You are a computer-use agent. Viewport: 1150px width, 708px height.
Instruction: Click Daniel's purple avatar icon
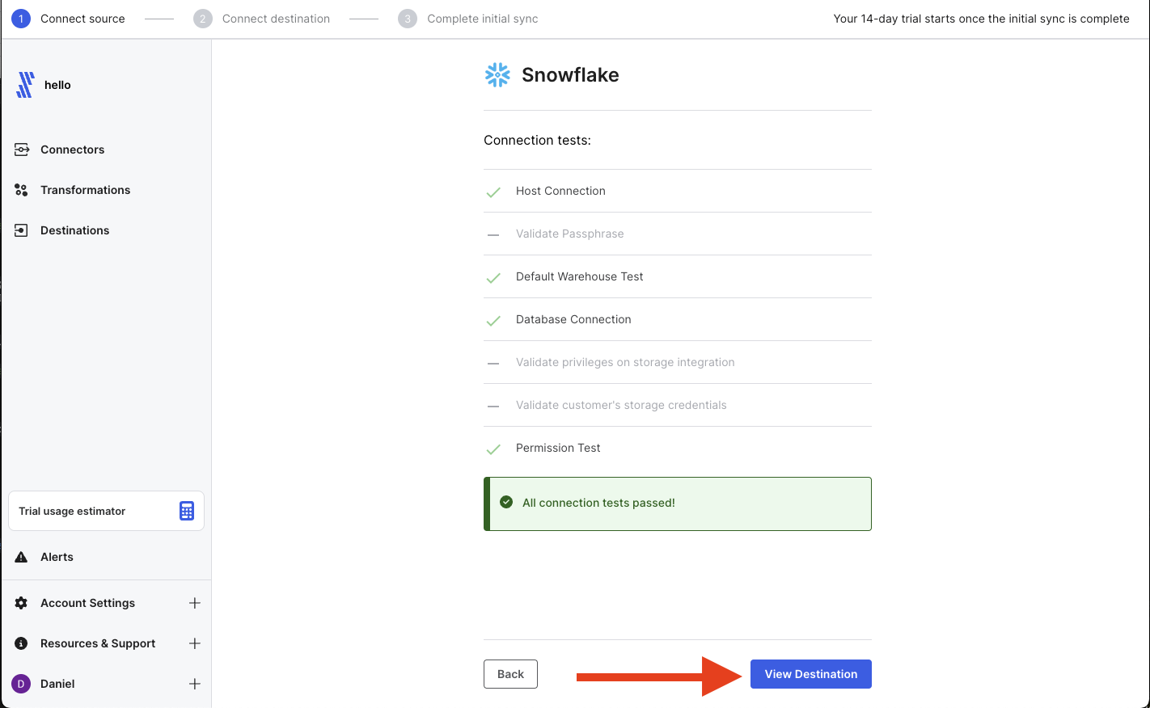[21, 684]
